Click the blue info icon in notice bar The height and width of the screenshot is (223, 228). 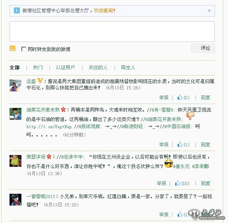pos(17,11)
